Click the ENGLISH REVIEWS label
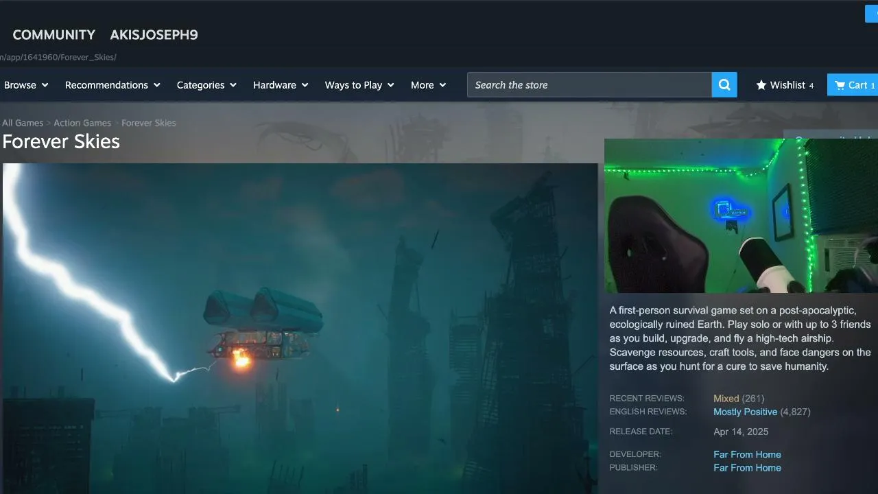The image size is (878, 494). (648, 412)
